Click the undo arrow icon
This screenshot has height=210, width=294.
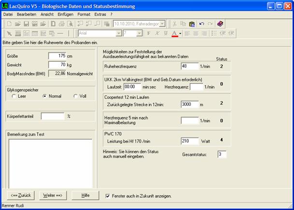click(x=201, y=24)
